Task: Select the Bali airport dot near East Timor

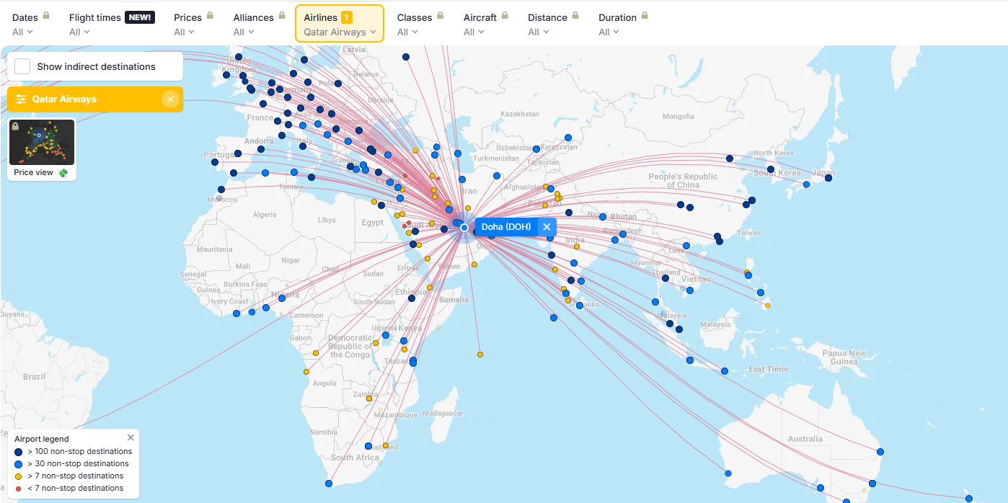Action: (x=725, y=371)
